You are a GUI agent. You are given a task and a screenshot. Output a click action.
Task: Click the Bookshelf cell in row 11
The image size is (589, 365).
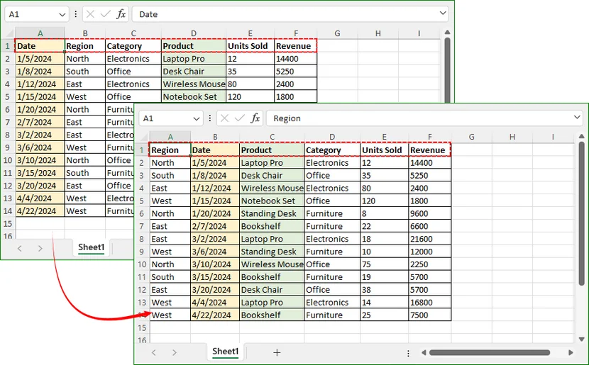click(x=272, y=277)
